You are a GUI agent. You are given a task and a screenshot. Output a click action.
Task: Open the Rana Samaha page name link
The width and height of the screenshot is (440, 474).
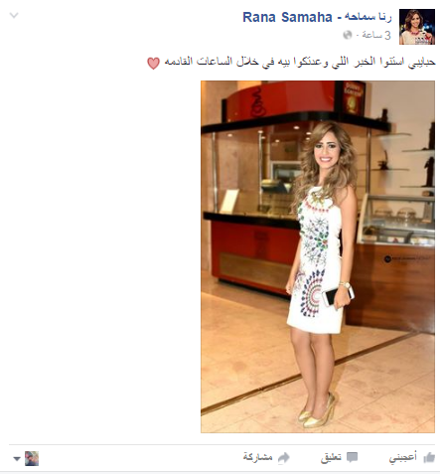pyautogui.click(x=287, y=17)
